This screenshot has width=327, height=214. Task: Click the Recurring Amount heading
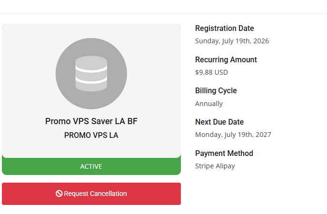click(x=226, y=59)
